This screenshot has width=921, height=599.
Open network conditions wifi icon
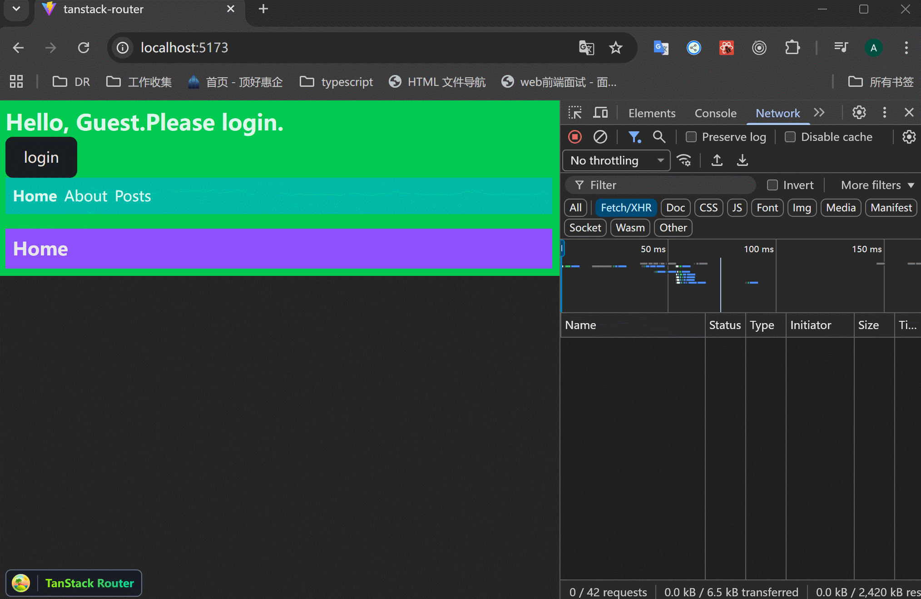click(x=684, y=160)
